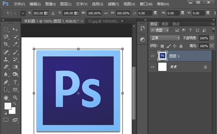Toggle lock transparent pixels

162,46
